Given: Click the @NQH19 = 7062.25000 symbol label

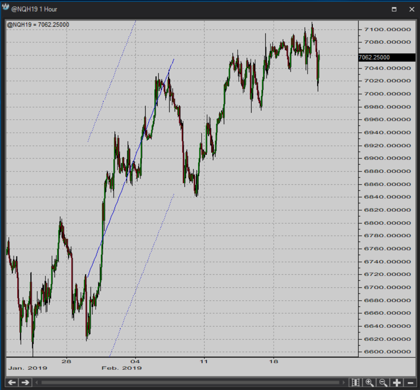Looking at the screenshot, I should point(38,25).
